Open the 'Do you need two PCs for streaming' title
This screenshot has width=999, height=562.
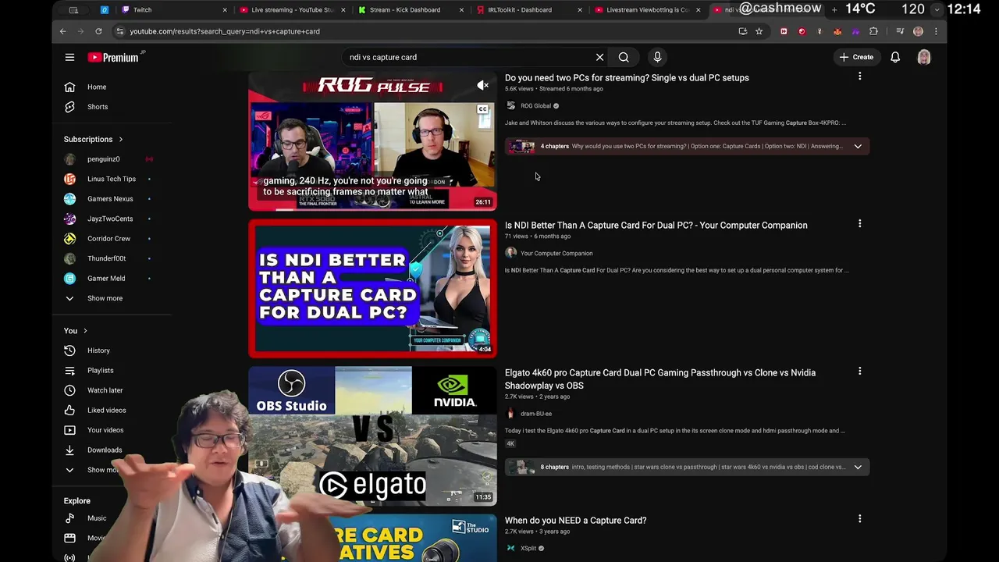pos(627,78)
